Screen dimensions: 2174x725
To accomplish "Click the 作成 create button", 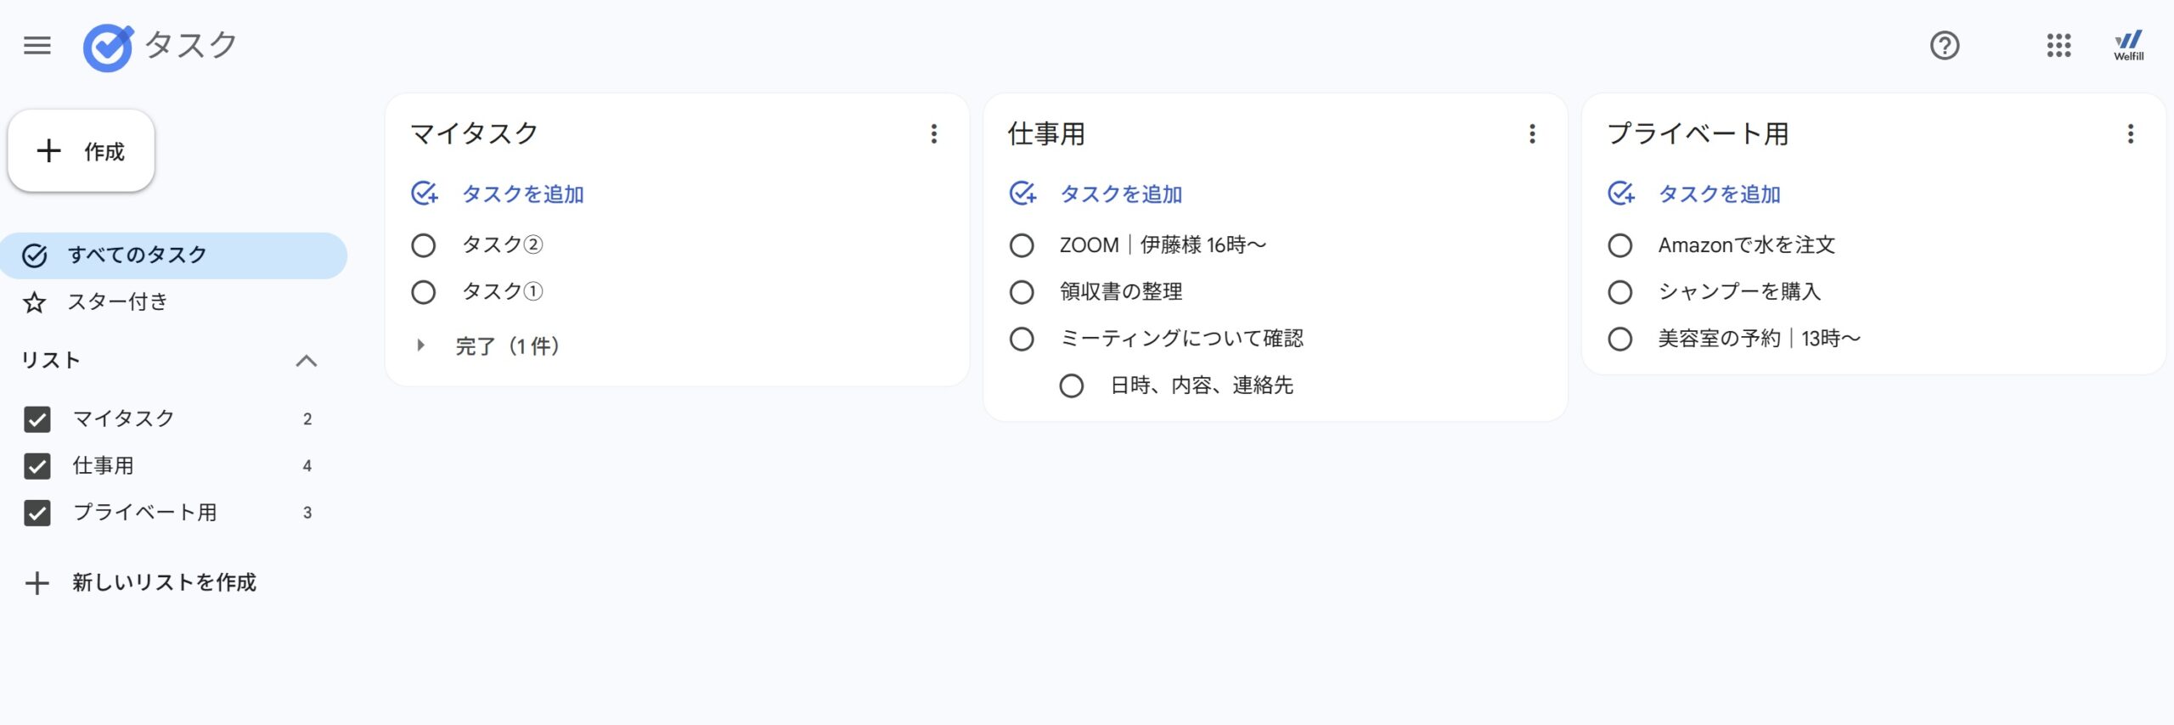I will tap(82, 151).
